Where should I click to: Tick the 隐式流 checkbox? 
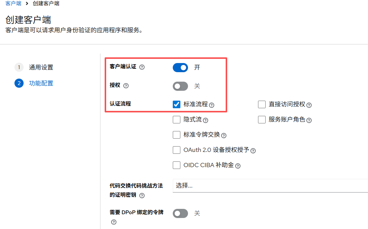[x=177, y=120]
